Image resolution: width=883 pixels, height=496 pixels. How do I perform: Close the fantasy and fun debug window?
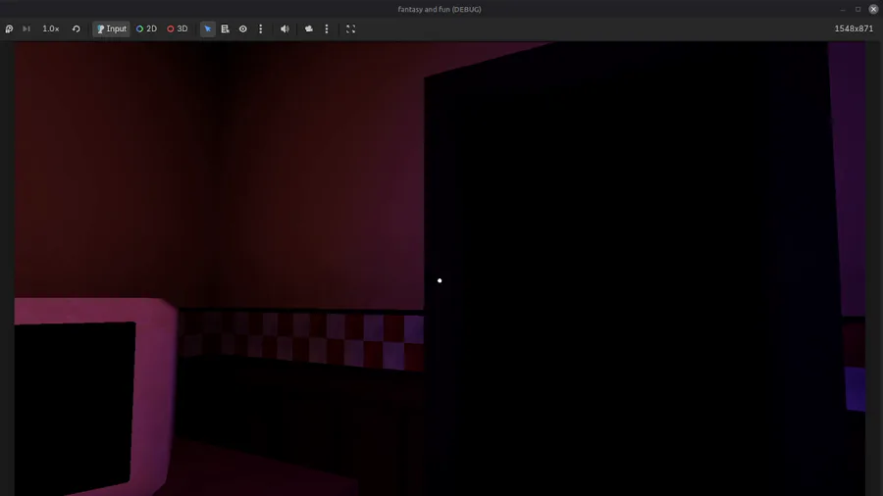[873, 9]
